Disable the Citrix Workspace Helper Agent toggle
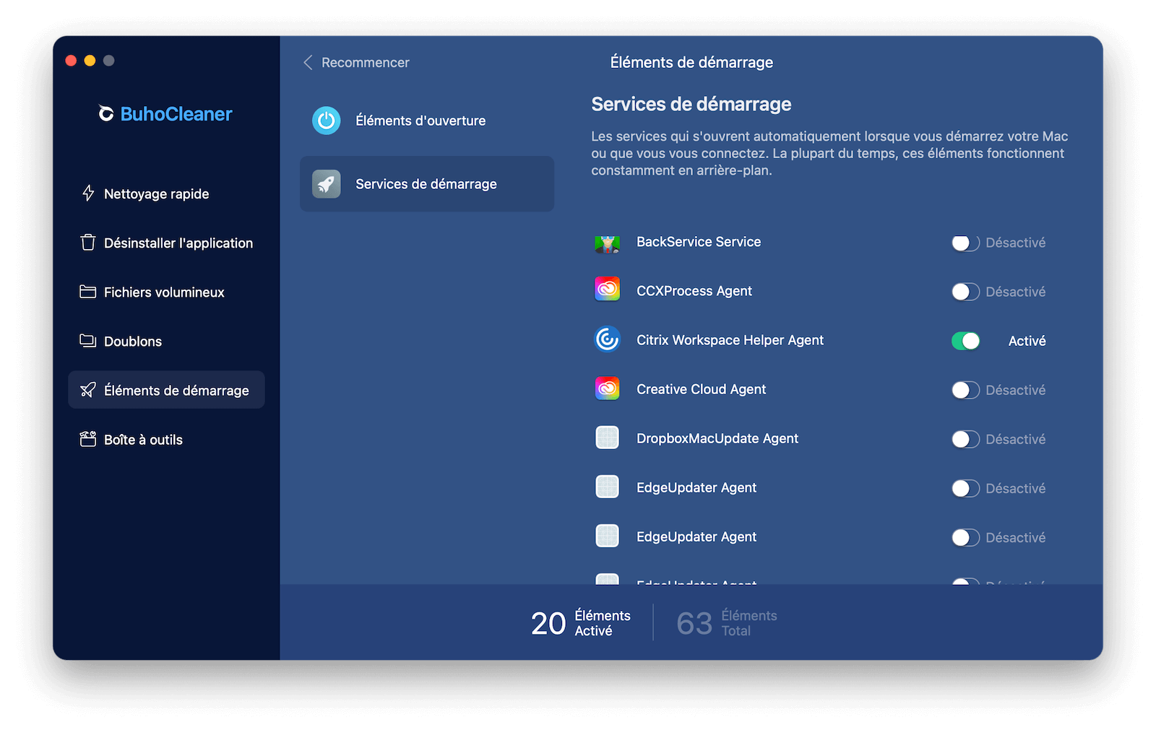Image resolution: width=1156 pixels, height=730 pixels. (x=965, y=341)
